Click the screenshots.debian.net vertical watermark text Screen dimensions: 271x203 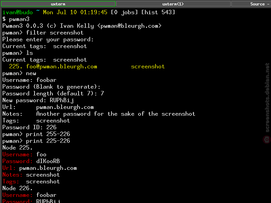coord(267,97)
